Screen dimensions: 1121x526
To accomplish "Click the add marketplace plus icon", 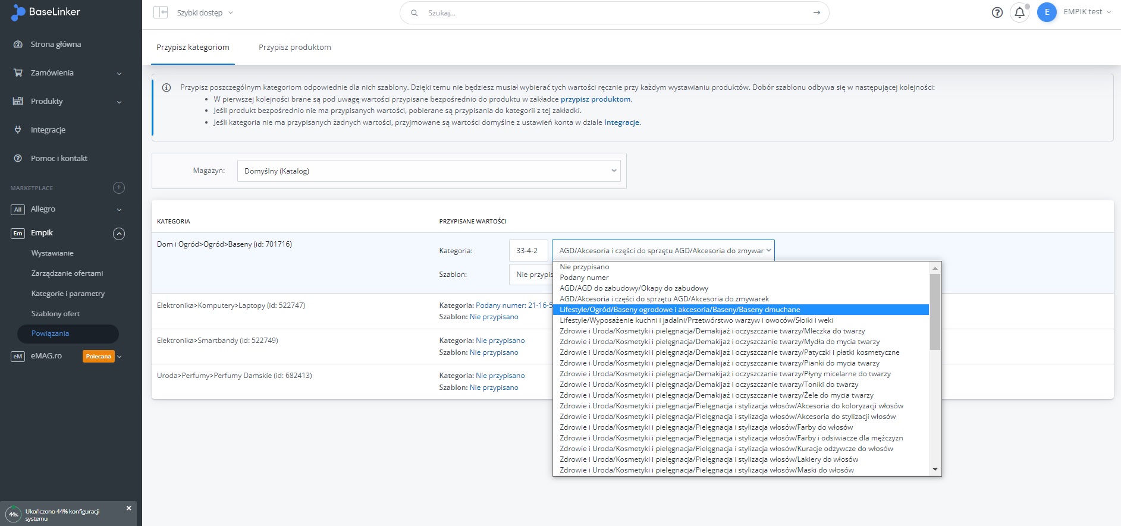I will [119, 188].
